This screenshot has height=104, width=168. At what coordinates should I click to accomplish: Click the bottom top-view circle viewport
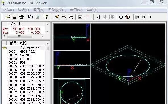pyautogui.click(x=72, y=91)
